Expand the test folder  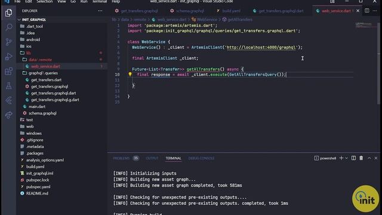coord(29,119)
